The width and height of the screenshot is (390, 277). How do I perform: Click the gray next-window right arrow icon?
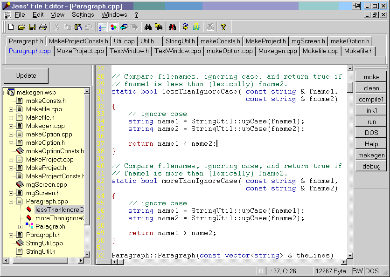tap(134, 27)
